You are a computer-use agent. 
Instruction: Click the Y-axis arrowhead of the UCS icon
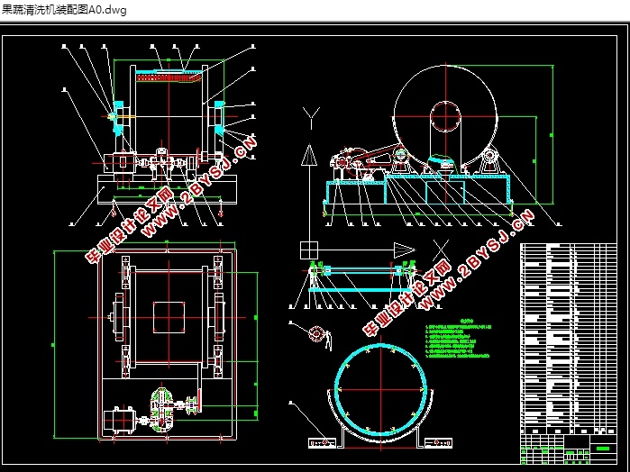[x=309, y=155]
